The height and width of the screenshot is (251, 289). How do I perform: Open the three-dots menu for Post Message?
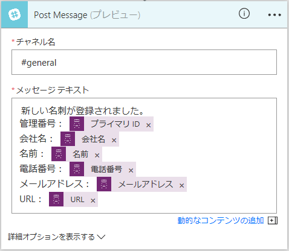tap(274, 14)
